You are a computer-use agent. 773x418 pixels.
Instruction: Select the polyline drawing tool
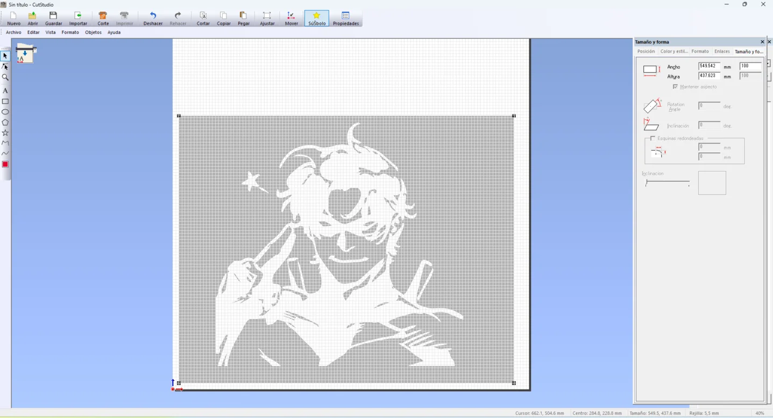[x=5, y=143]
